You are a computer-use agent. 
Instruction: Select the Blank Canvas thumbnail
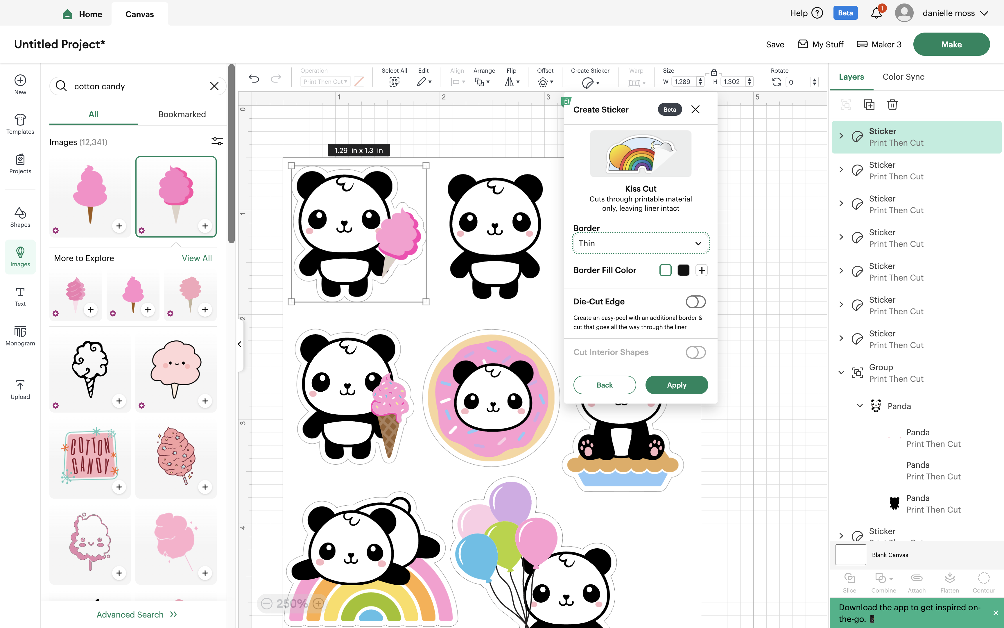(x=851, y=554)
